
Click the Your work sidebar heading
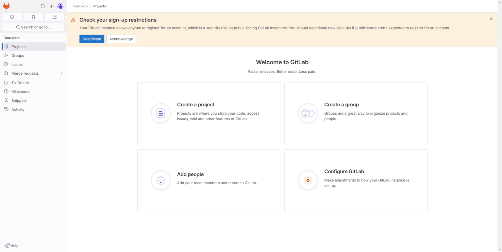point(12,38)
